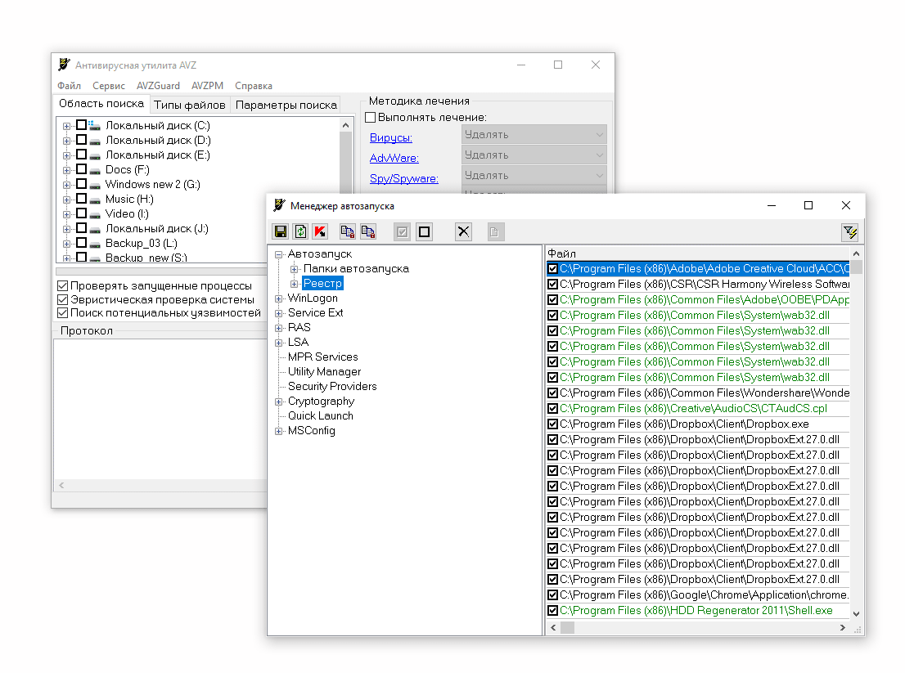The width and height of the screenshot is (905, 673).
Task: Click the file list horizontal scrollbar thumb
Action: [x=567, y=627]
